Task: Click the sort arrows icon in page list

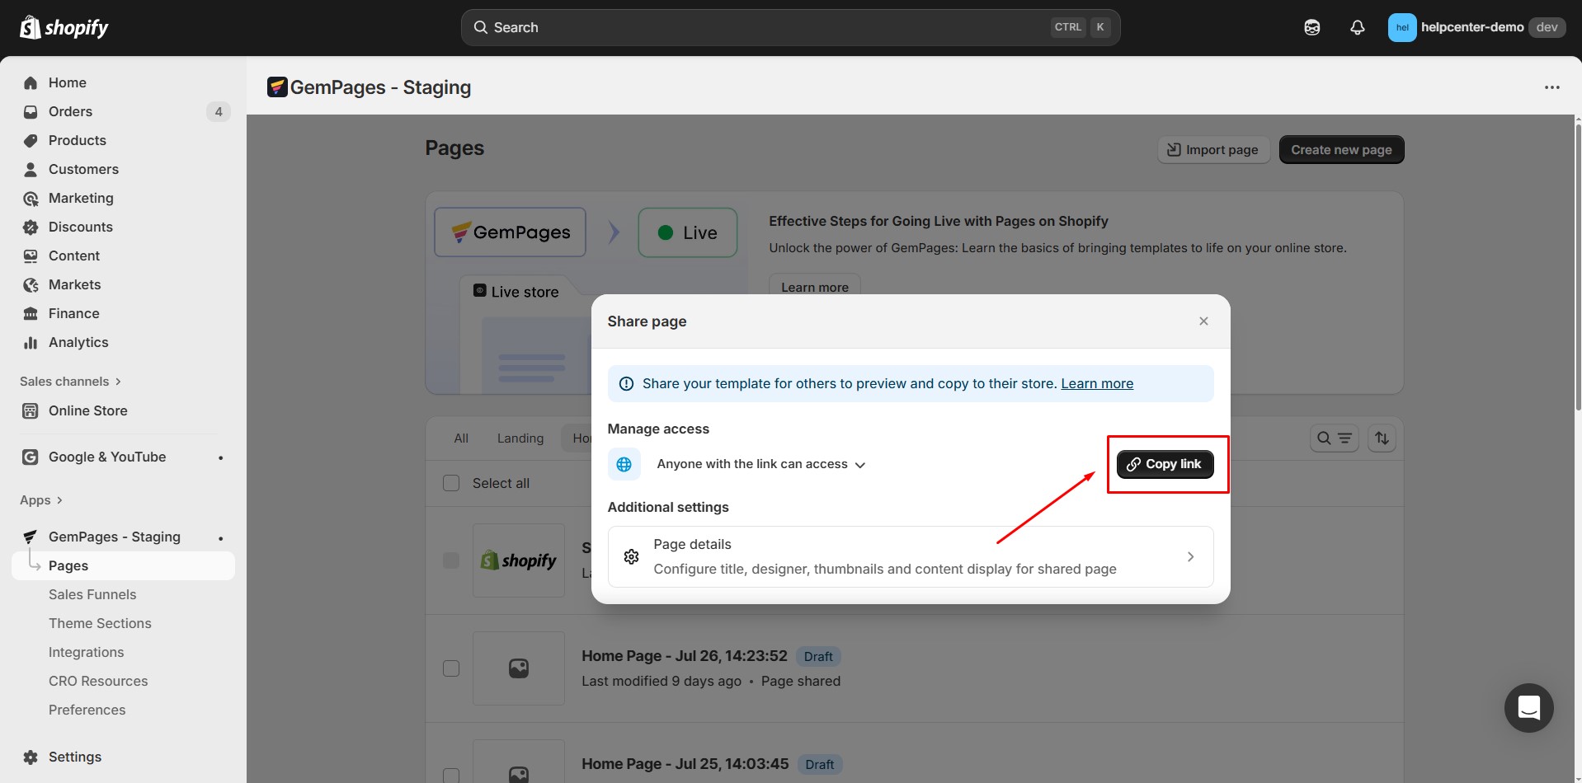Action: (1382, 438)
